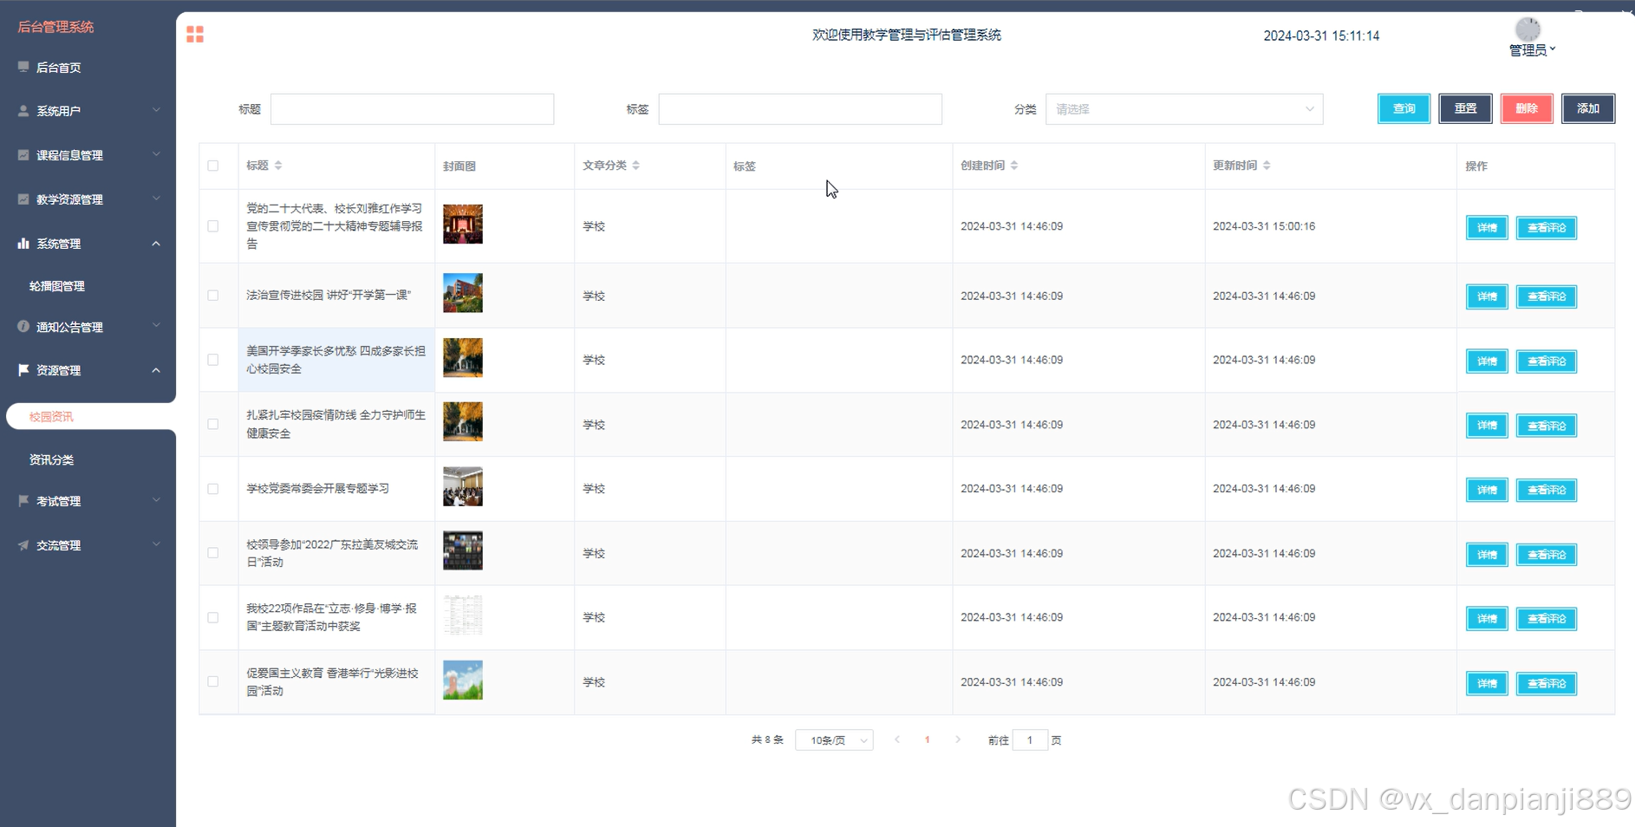Click the 课程信息管理 sidebar icon
1635x827 pixels.
pyautogui.click(x=23, y=155)
